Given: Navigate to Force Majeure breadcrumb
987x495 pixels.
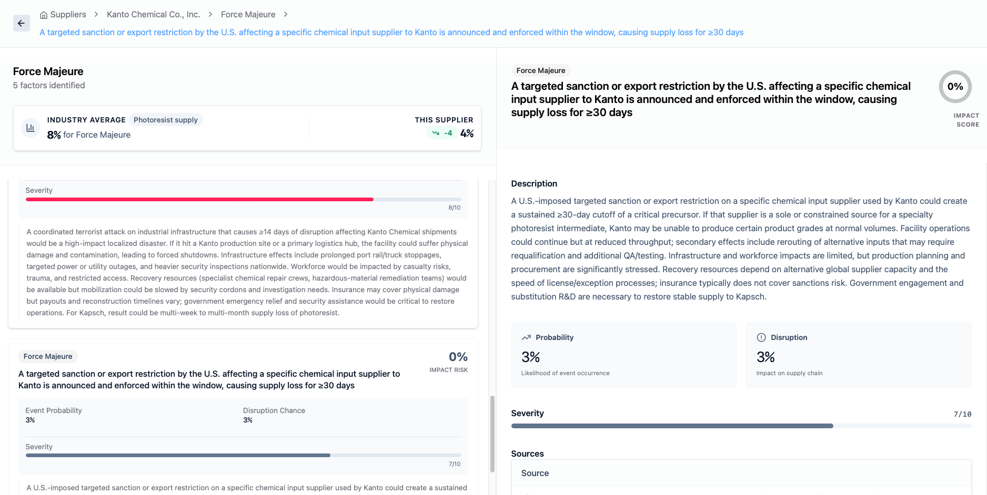Looking at the screenshot, I should click(x=248, y=15).
